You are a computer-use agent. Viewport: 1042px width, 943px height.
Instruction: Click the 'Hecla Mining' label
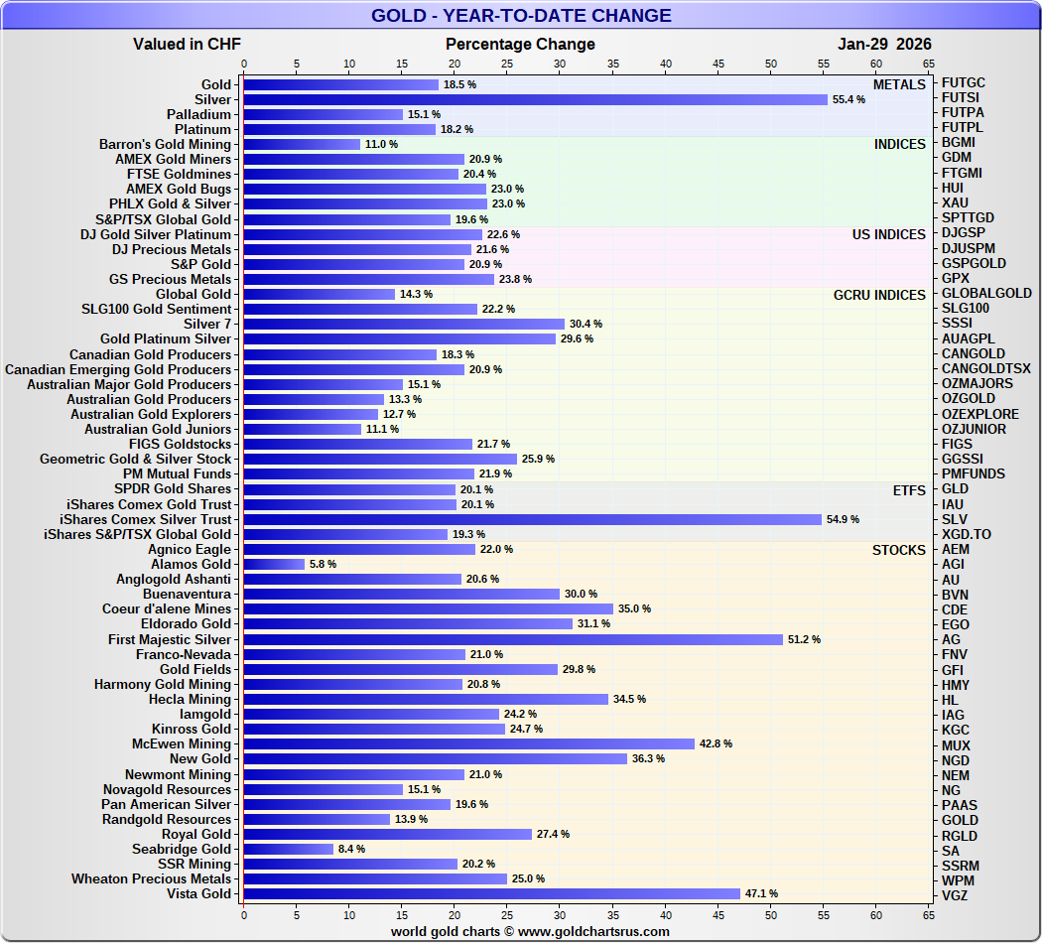[190, 699]
